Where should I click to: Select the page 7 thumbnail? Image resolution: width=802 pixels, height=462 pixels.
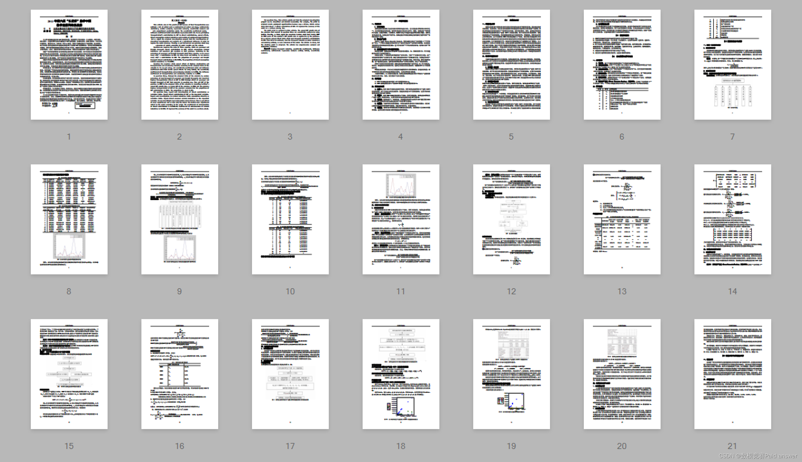point(732,64)
